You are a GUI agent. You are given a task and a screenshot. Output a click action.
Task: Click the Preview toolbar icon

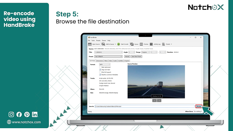[x=141, y=44]
